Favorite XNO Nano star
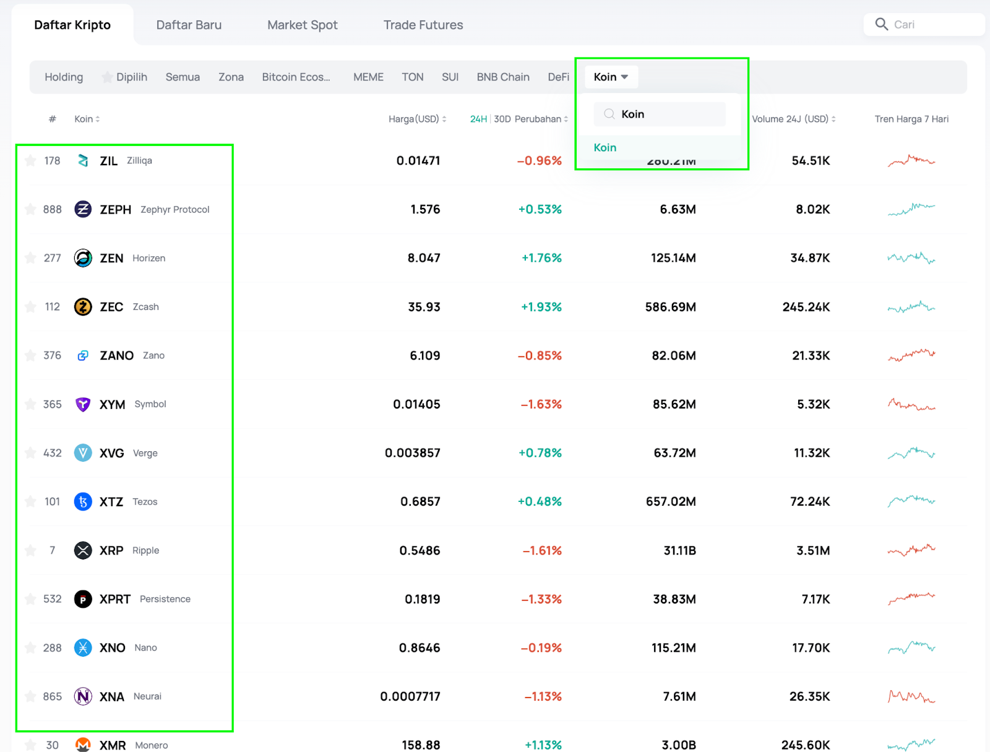Image resolution: width=990 pixels, height=752 pixels. click(x=30, y=647)
